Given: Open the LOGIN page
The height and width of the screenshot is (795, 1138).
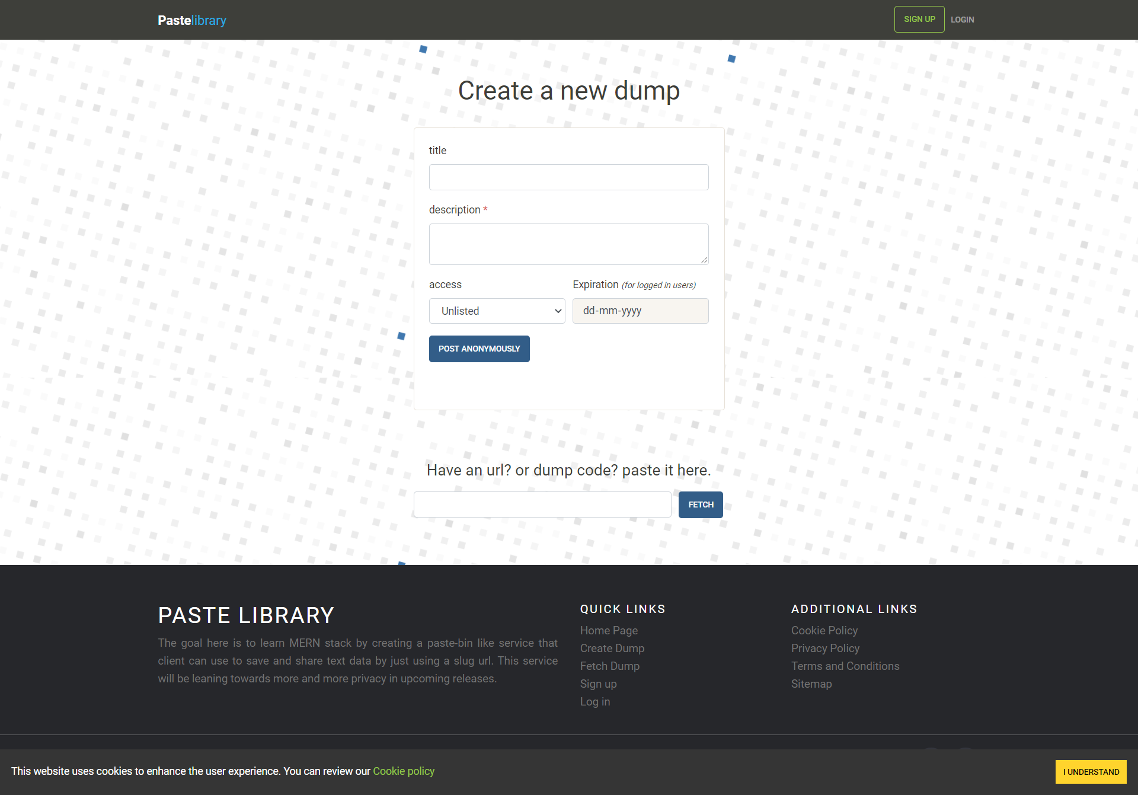Looking at the screenshot, I should tap(962, 20).
